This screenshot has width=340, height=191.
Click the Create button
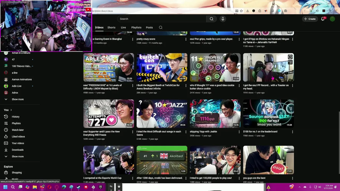click(310, 19)
